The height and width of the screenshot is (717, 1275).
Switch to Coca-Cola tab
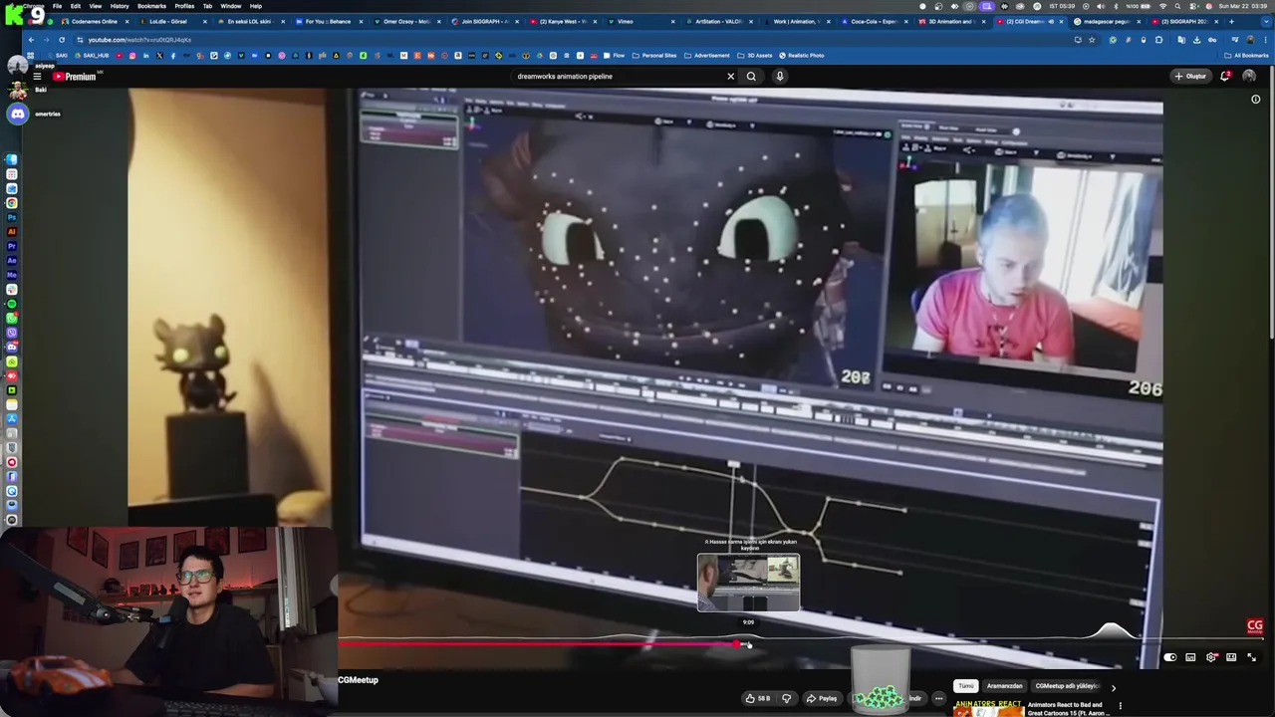[x=875, y=21]
